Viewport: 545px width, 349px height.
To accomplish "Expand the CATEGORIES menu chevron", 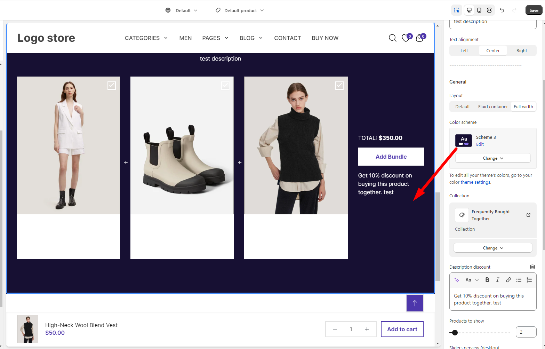I will click(166, 38).
